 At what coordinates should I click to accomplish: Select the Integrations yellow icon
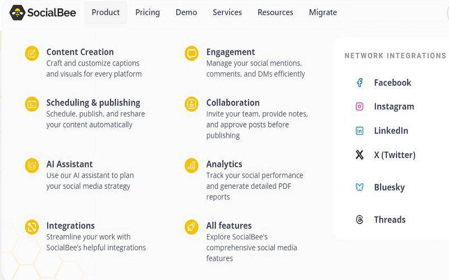(32, 227)
